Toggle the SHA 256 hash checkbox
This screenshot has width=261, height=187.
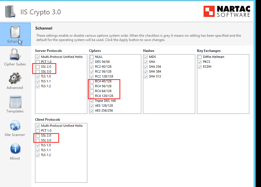pyautogui.click(x=146, y=67)
